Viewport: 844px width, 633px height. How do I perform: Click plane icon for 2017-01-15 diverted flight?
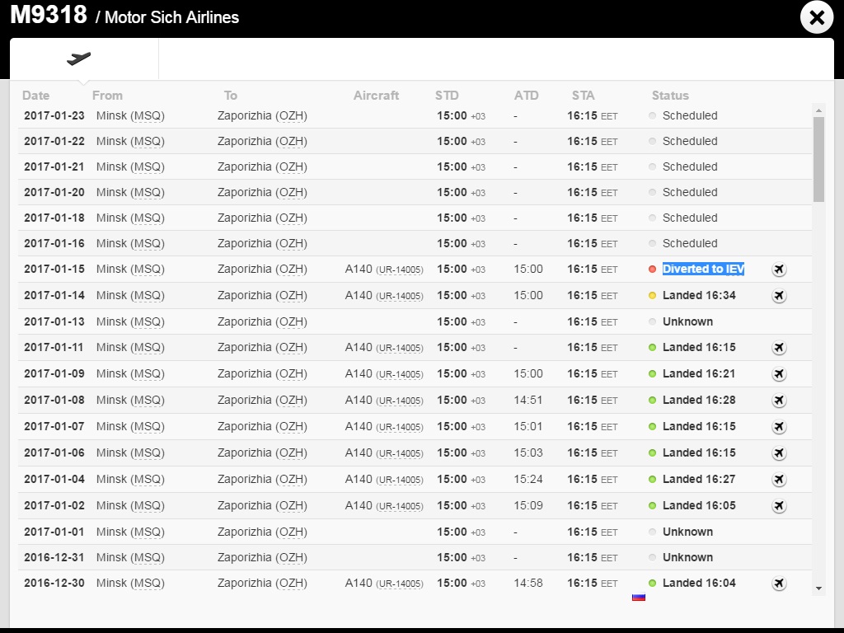[779, 270]
